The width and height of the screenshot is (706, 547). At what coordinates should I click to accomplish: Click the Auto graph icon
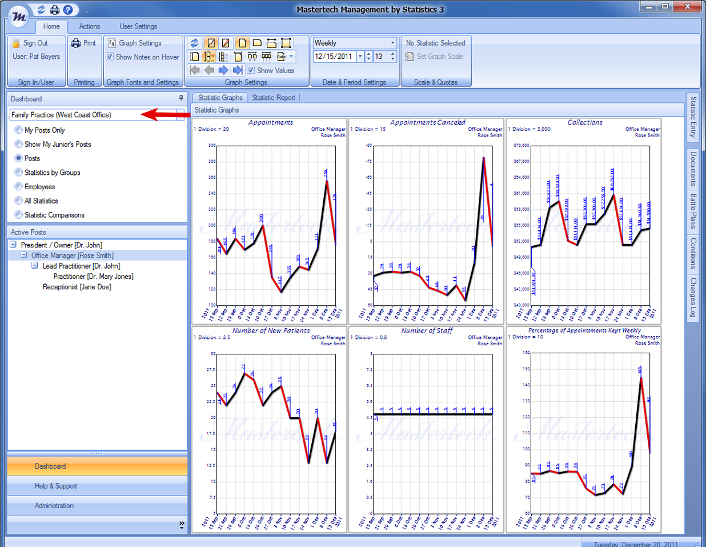tap(281, 57)
